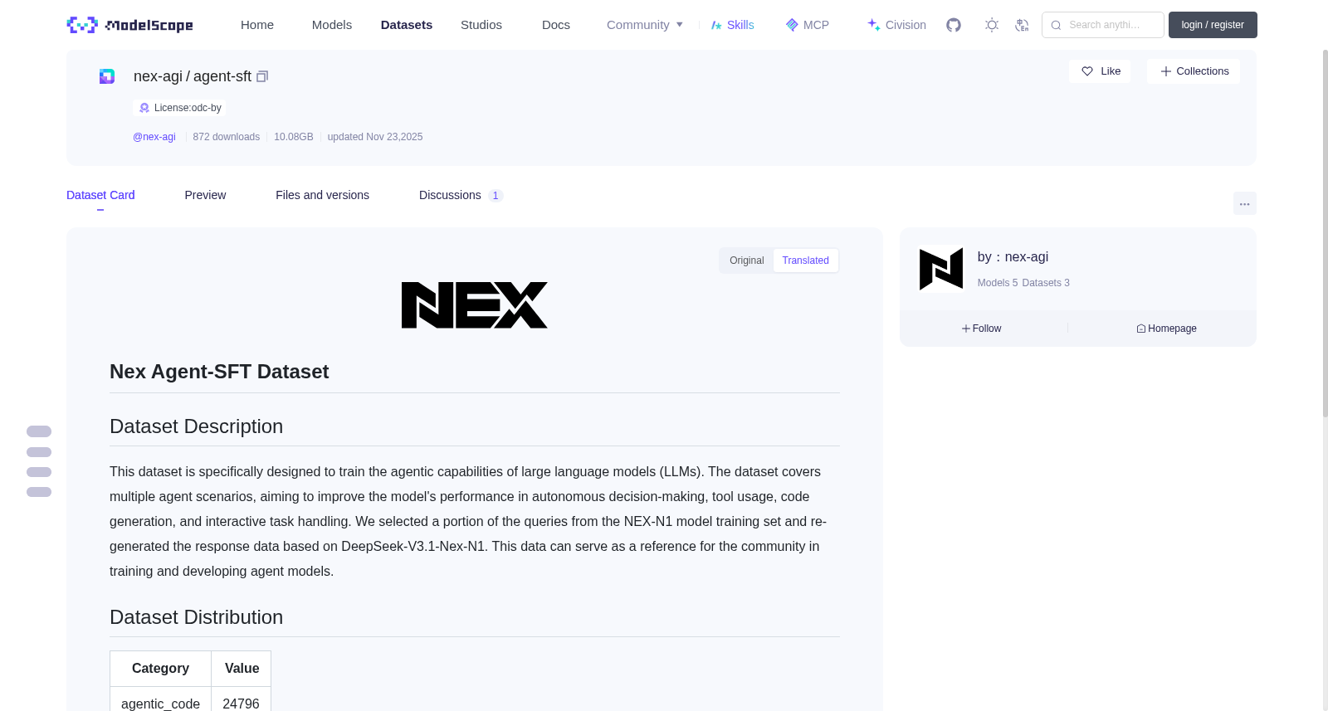Show the Translated card text

pos(805,261)
